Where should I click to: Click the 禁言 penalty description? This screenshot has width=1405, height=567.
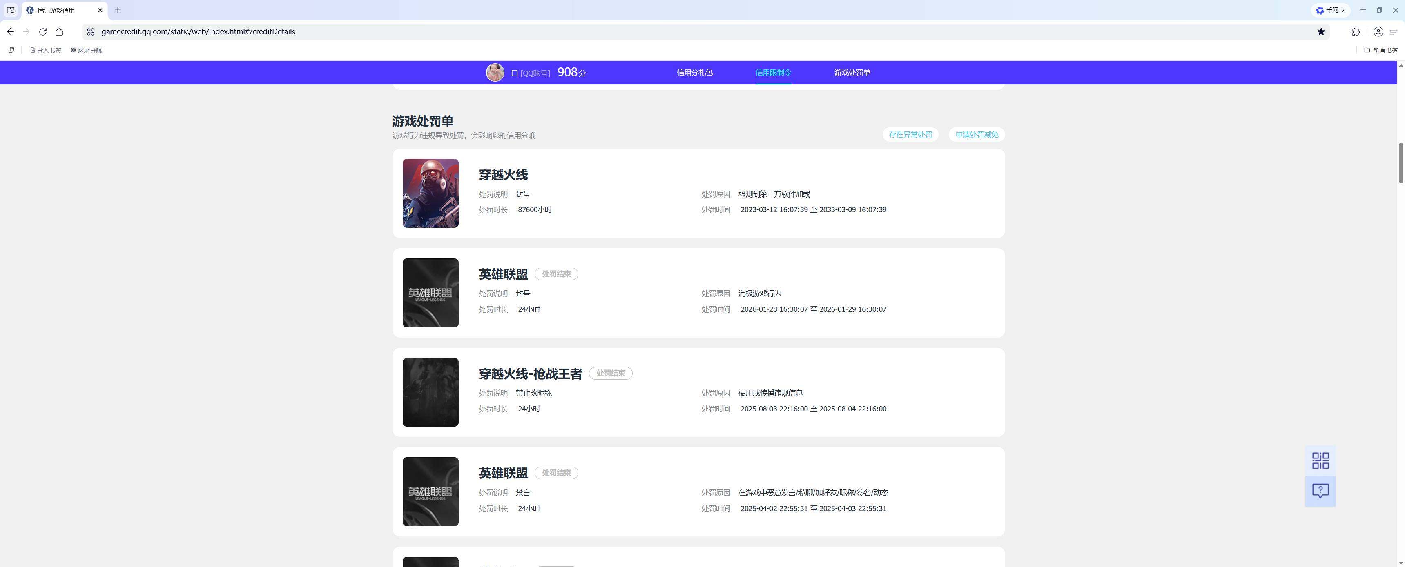[x=522, y=493]
